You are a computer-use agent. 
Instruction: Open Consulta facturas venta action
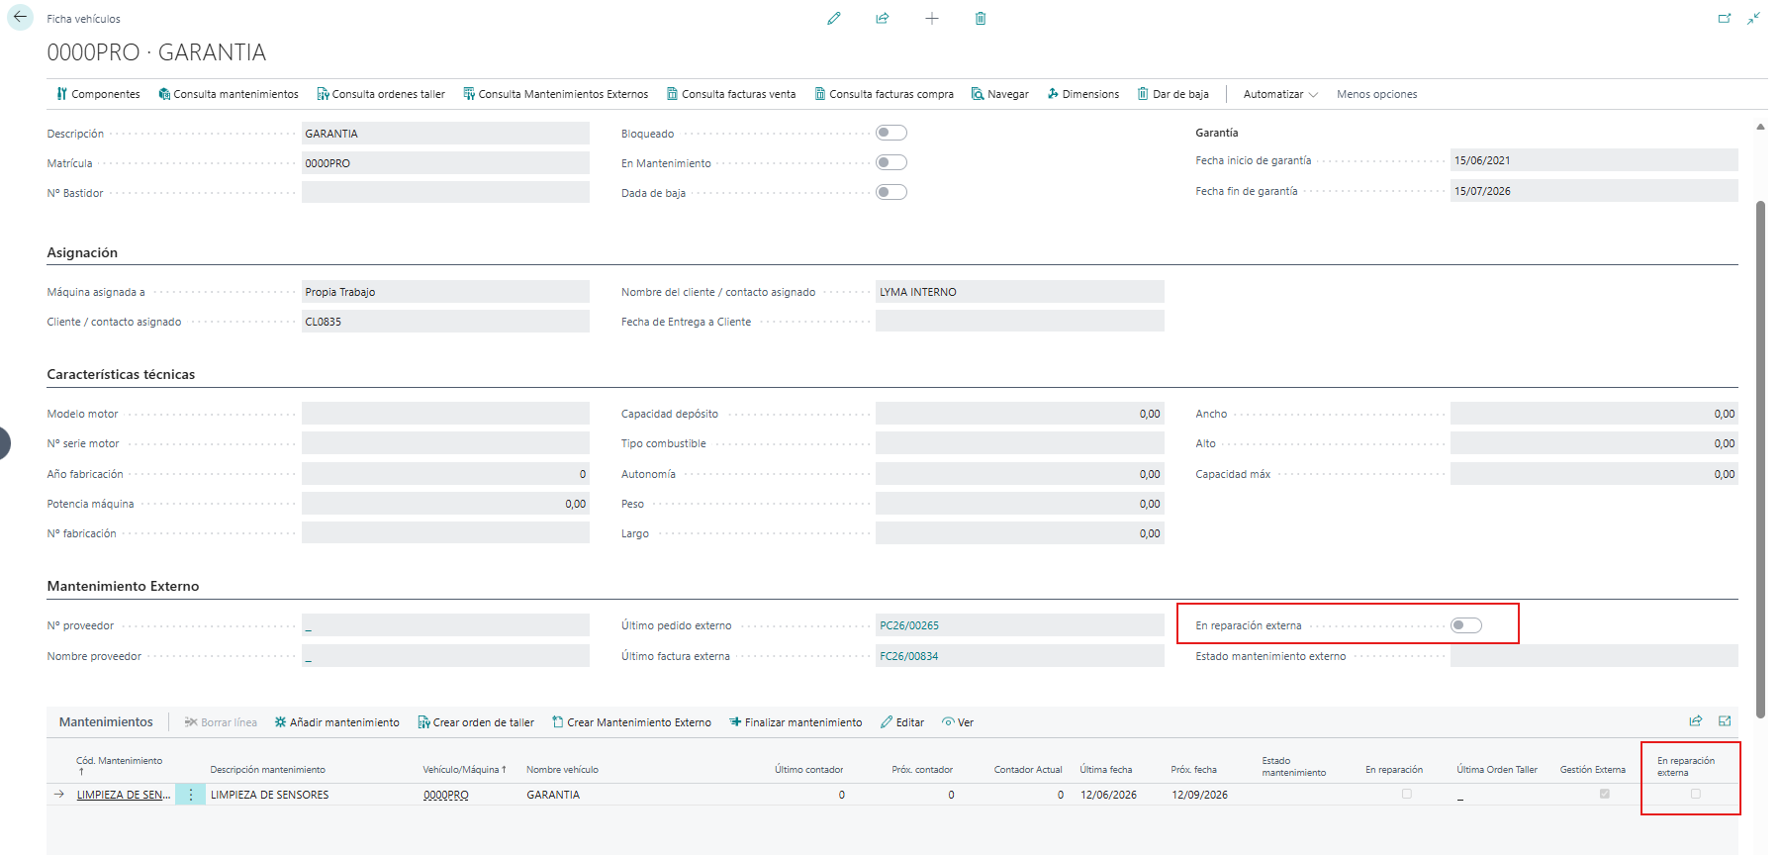point(731,94)
